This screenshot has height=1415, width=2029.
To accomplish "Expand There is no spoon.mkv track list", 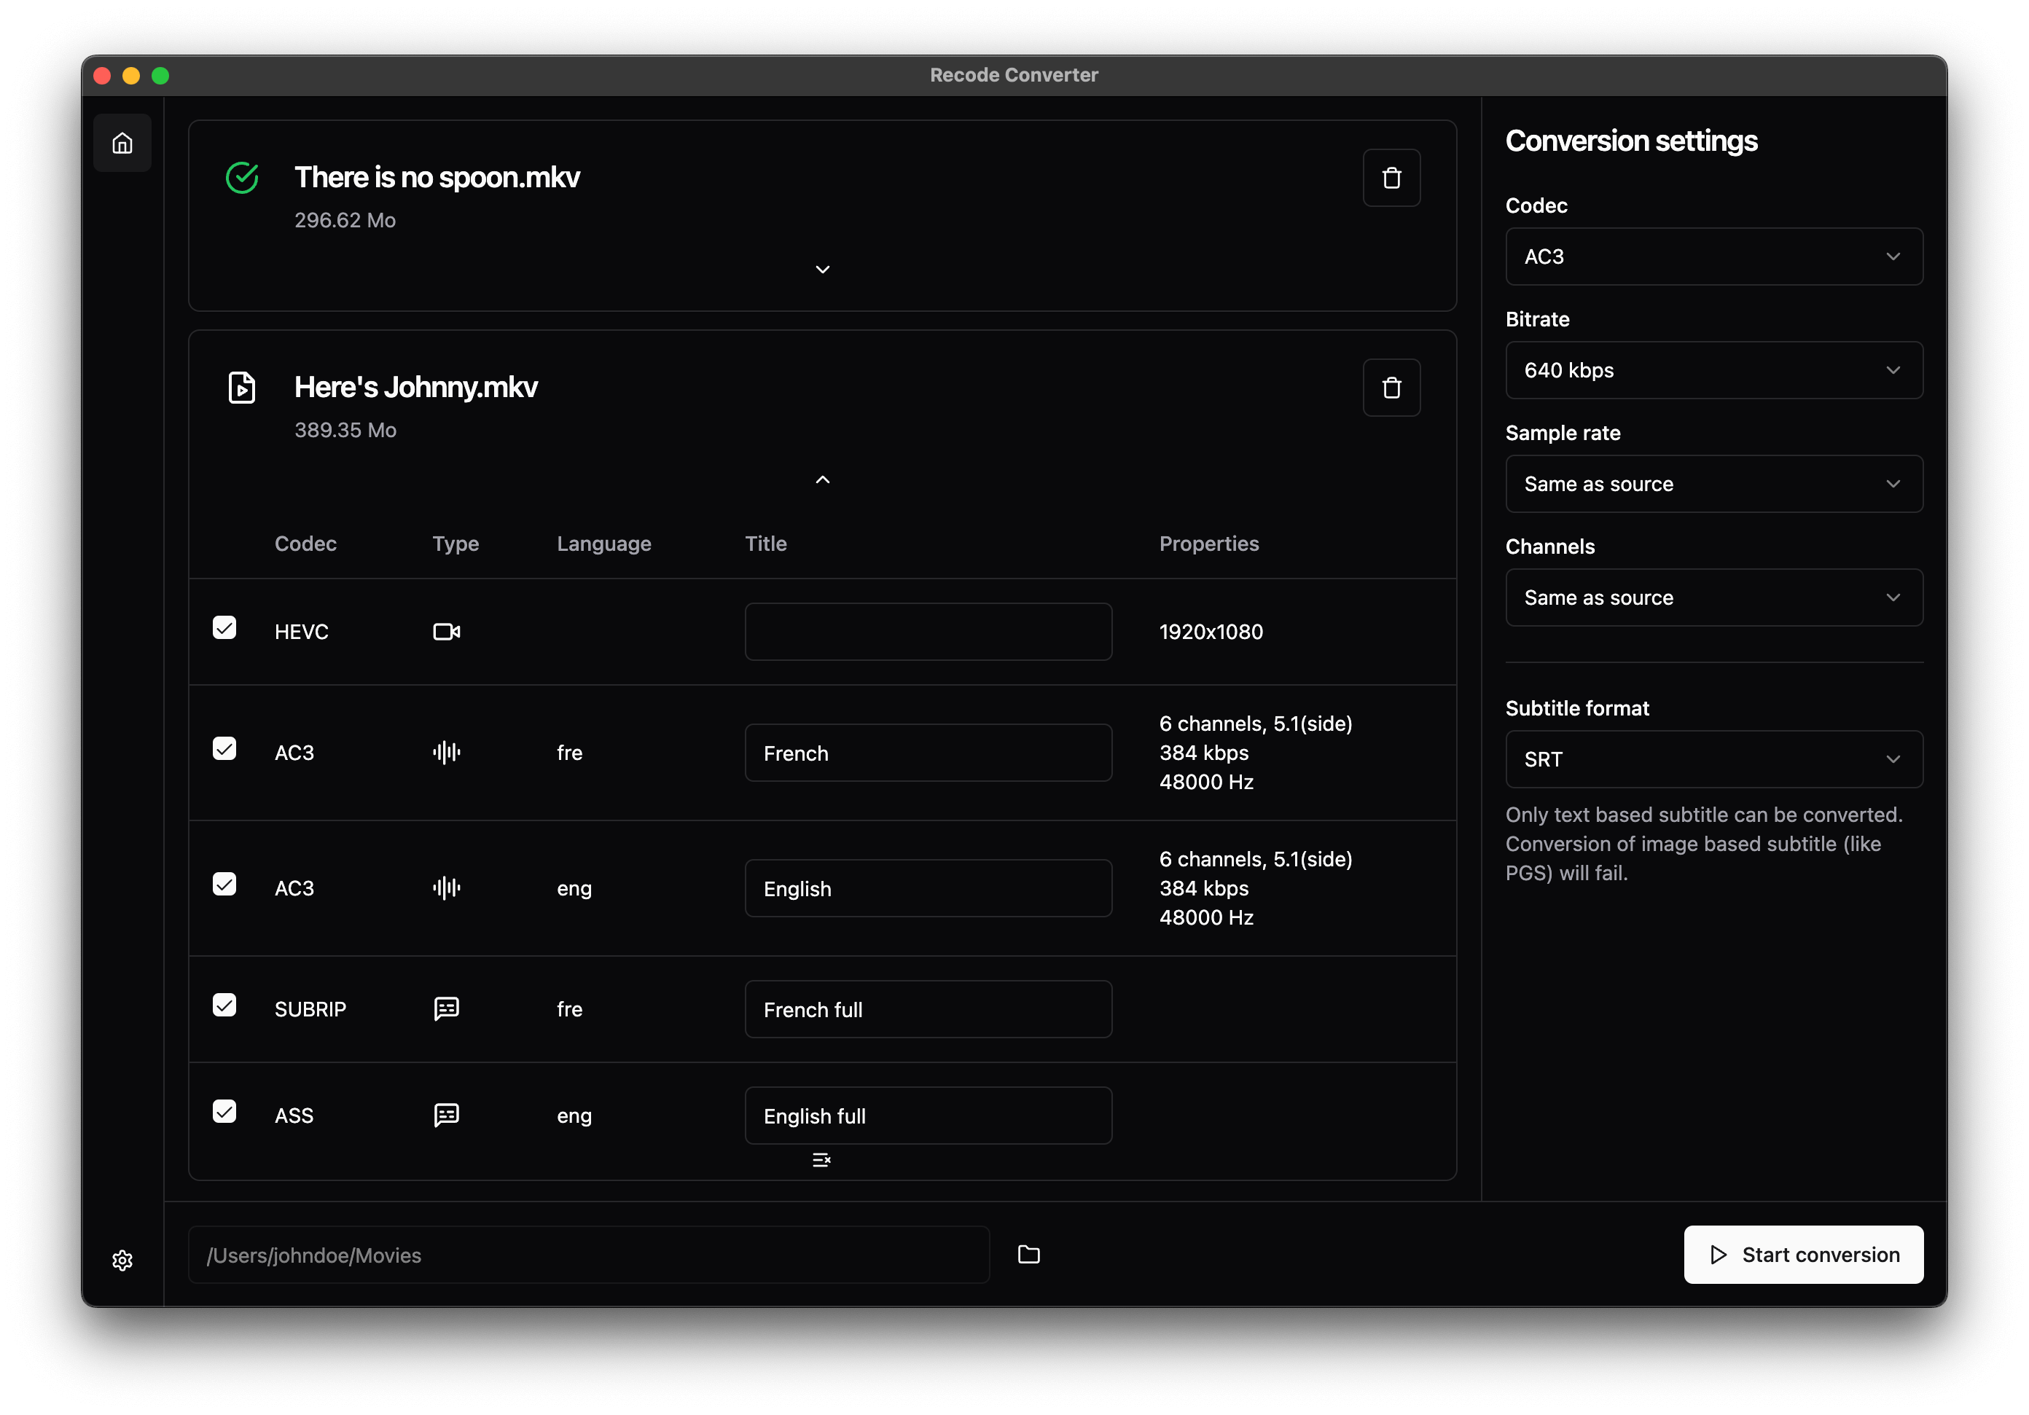I will click(822, 270).
